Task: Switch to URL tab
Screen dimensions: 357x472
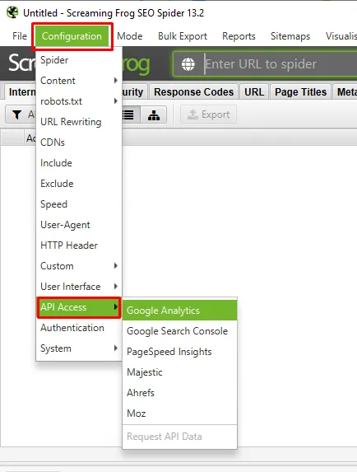Action: pyautogui.click(x=254, y=91)
